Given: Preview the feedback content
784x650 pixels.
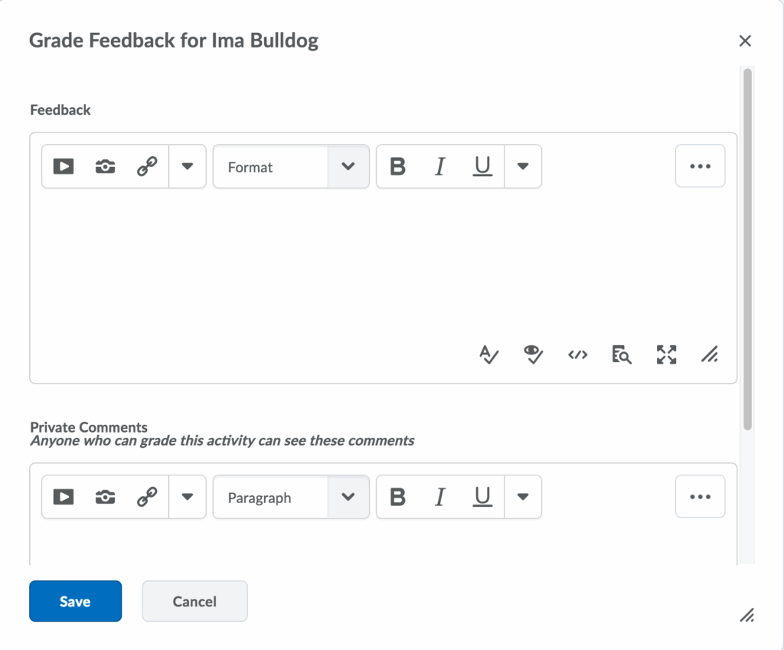Looking at the screenshot, I should click(x=621, y=354).
